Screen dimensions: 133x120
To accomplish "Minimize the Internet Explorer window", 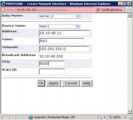I will point(120,4).
